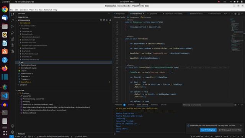The width and height of the screenshot is (245, 138).
Task: Click the debug console filter input
Action: [208, 105]
